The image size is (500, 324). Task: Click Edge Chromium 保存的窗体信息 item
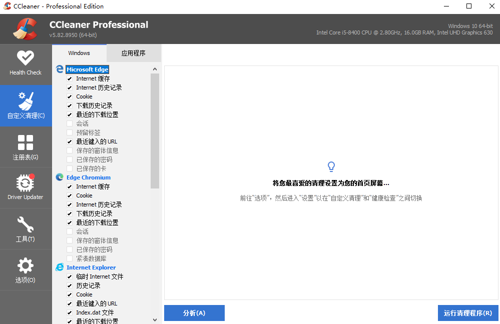tap(97, 240)
